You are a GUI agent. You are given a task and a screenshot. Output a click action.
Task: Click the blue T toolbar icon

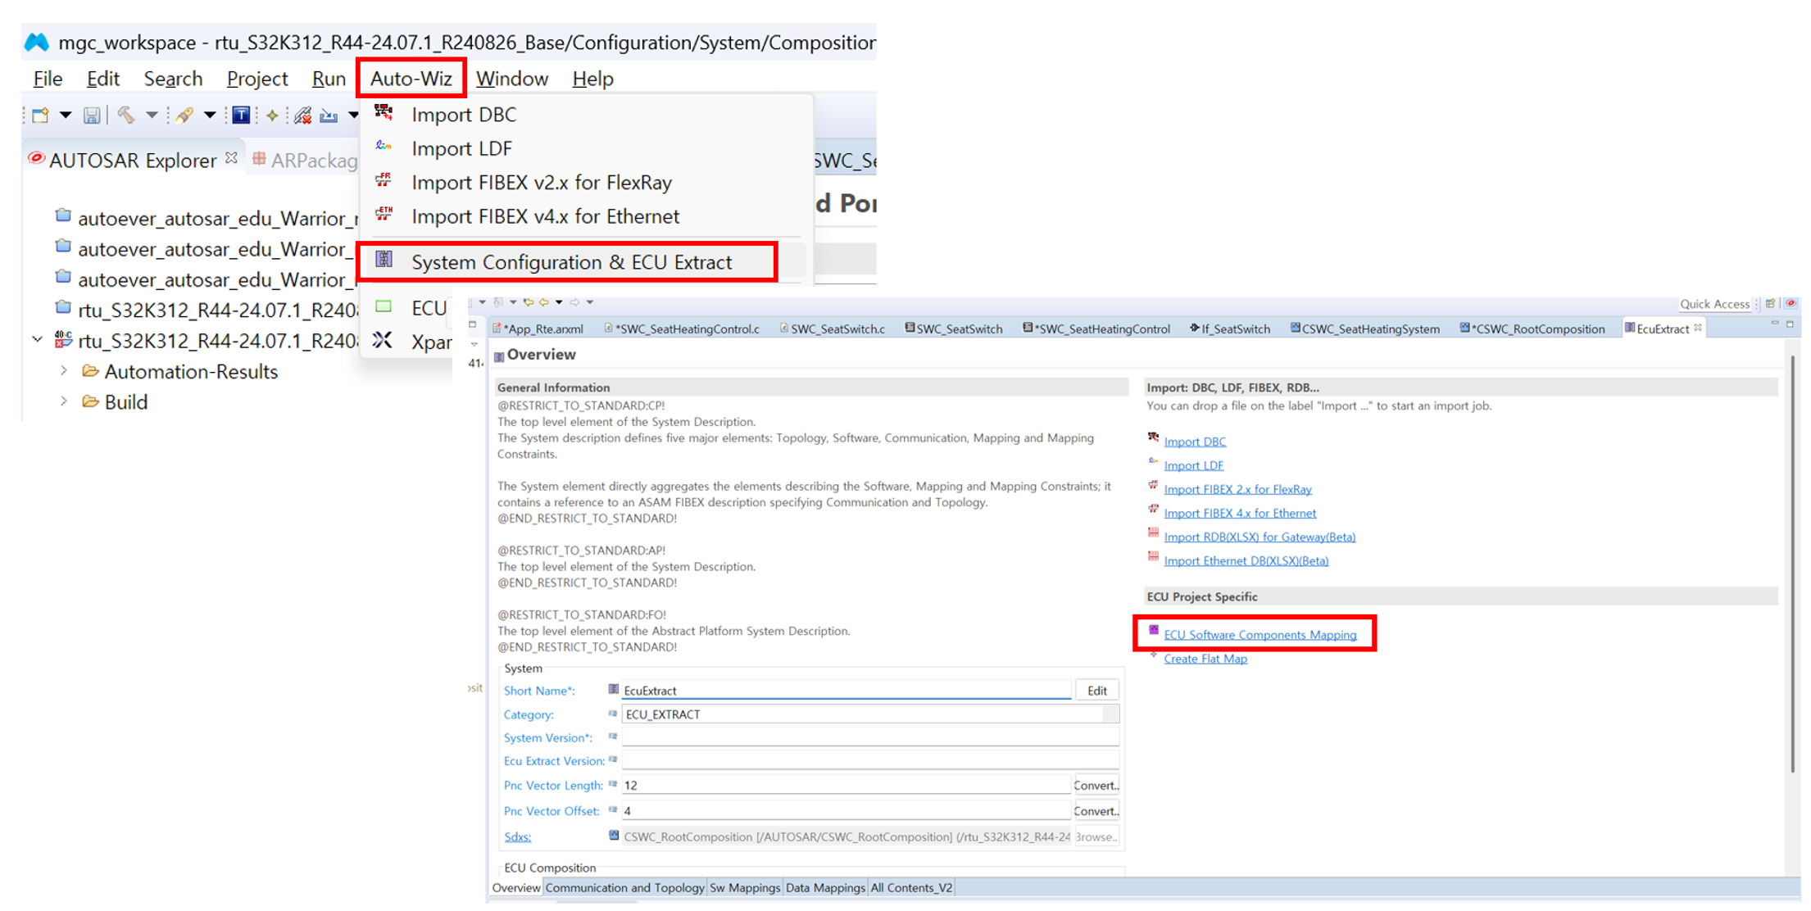click(x=241, y=116)
